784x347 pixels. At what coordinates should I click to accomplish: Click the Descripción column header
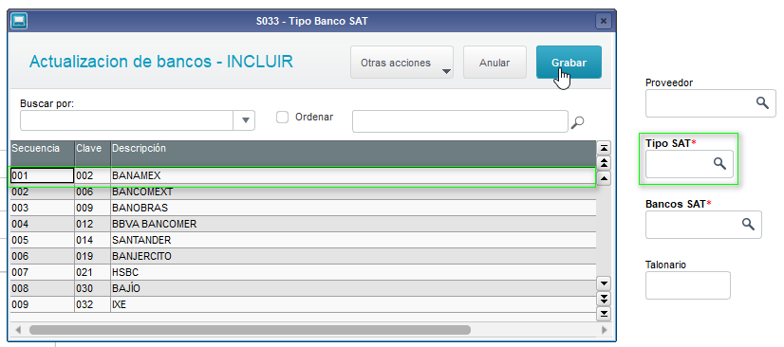coord(353,153)
